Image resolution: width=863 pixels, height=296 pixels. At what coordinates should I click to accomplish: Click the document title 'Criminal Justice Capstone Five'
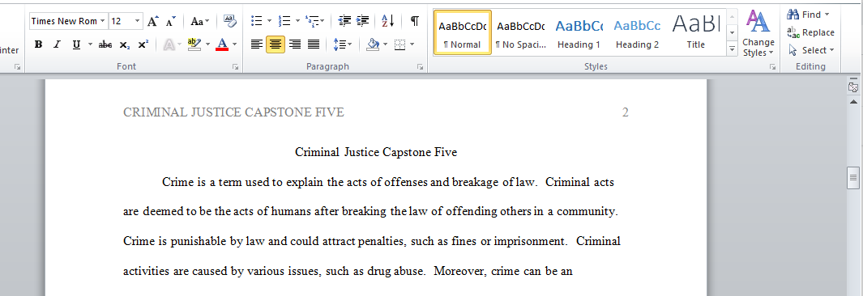click(376, 152)
